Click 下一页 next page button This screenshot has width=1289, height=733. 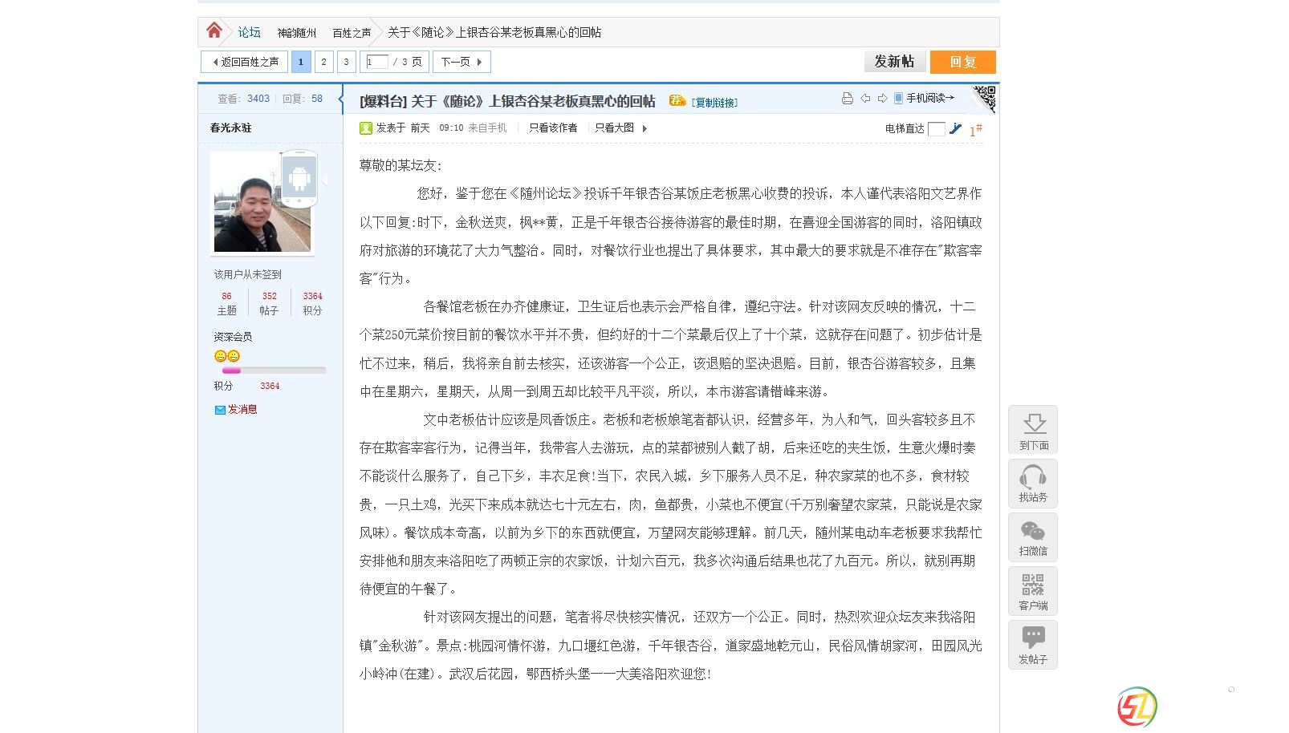[461, 62]
